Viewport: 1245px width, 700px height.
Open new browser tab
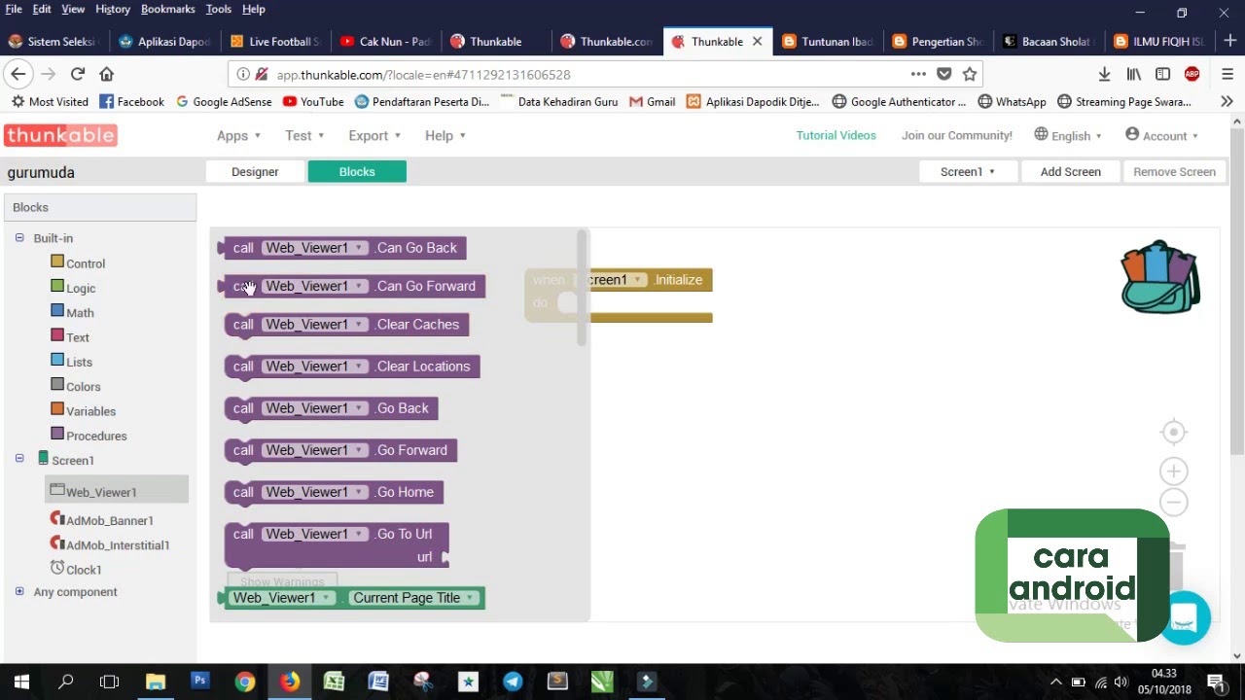click(x=1229, y=41)
